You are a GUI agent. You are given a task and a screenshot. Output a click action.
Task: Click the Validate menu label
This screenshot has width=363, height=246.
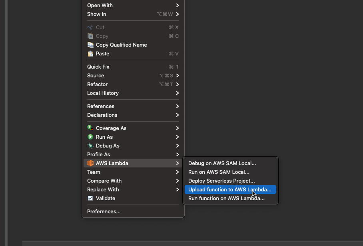106,199
